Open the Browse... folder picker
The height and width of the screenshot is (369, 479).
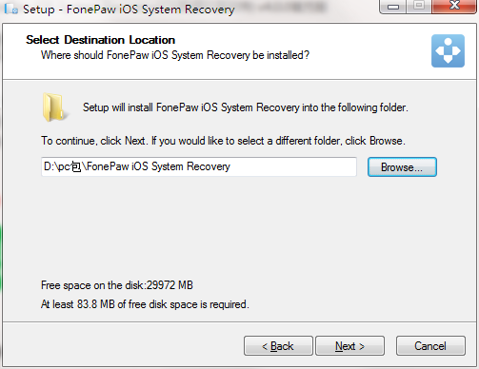402,167
